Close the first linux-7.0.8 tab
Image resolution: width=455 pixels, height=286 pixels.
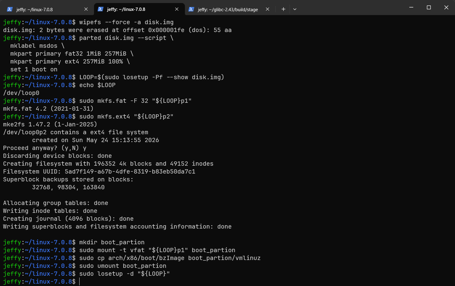(86, 9)
